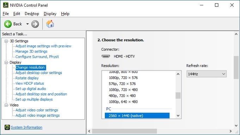Close the NVIDIA Control Panel window

pos(232,5)
